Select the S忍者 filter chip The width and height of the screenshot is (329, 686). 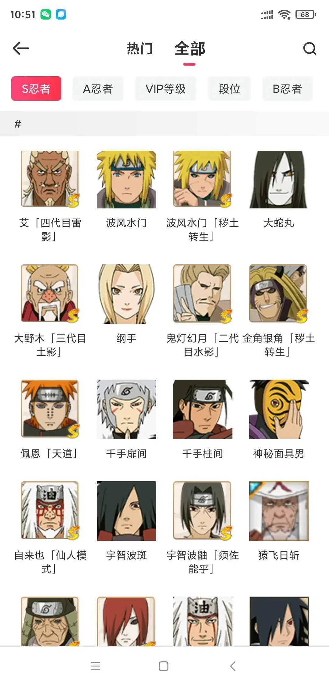click(x=36, y=88)
